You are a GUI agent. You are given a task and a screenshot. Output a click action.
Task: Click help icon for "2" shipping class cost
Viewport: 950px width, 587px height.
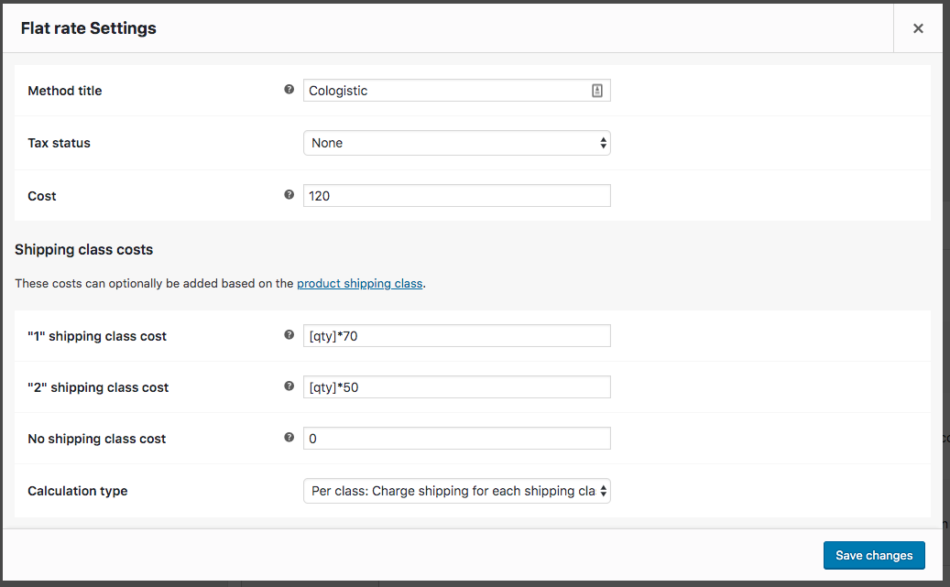click(x=289, y=386)
